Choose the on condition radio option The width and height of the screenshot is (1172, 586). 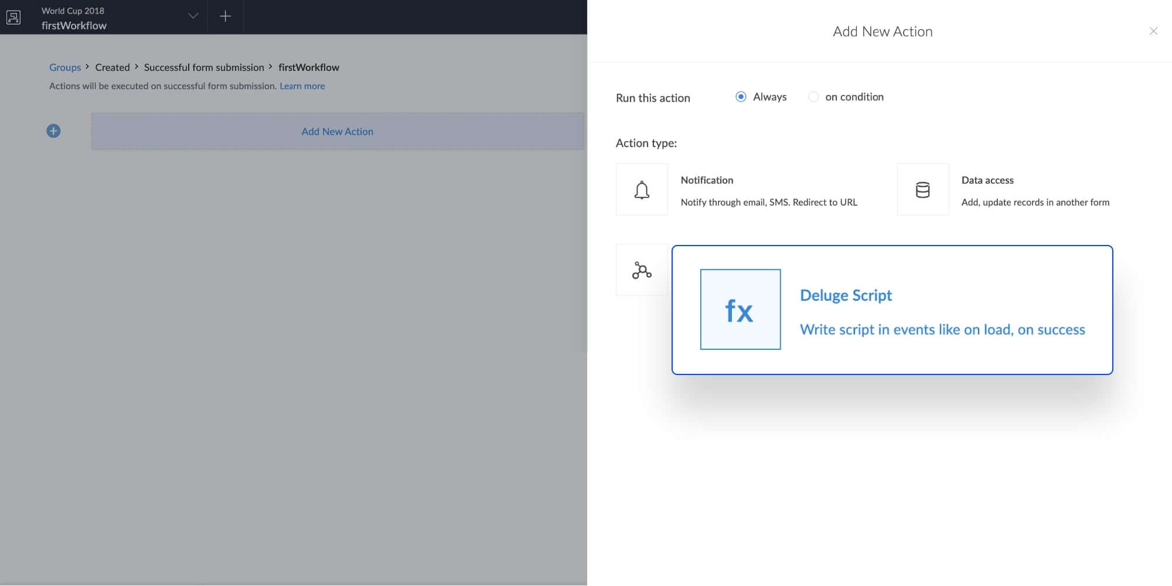813,97
